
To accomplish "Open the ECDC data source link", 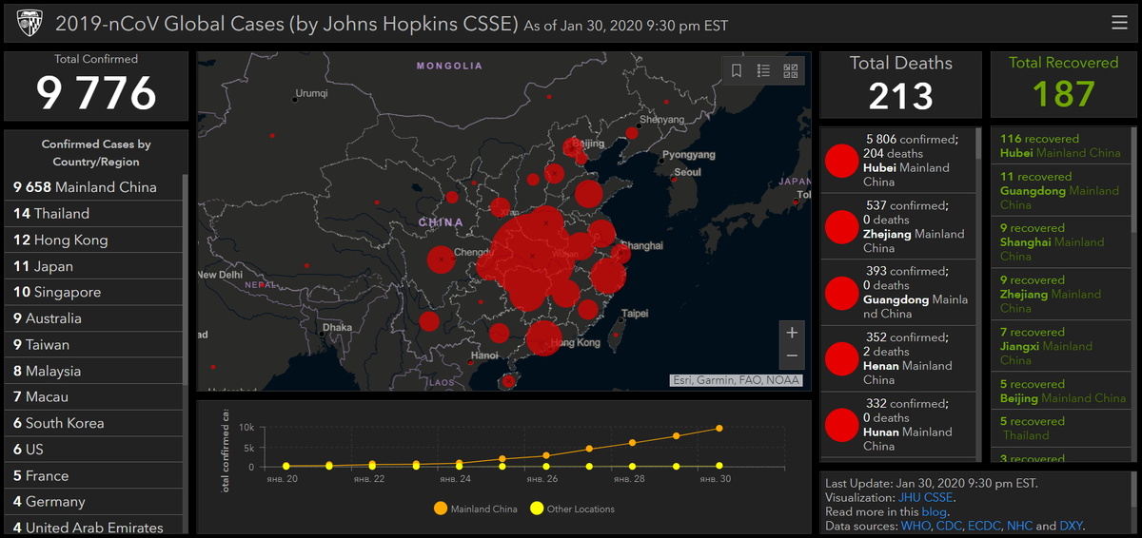I will pyautogui.click(x=985, y=526).
